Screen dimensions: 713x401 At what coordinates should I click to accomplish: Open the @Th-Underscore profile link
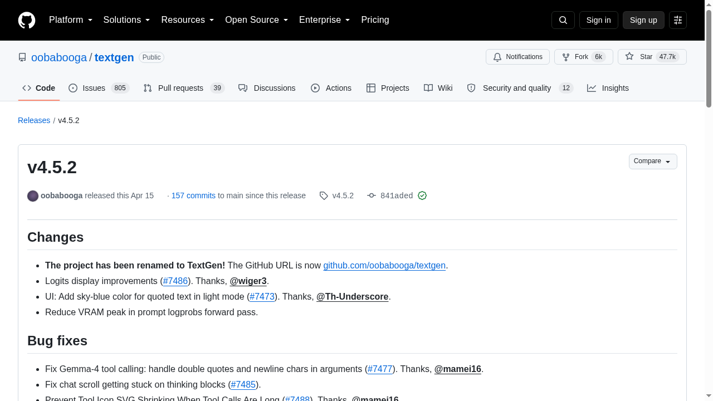tap(353, 297)
